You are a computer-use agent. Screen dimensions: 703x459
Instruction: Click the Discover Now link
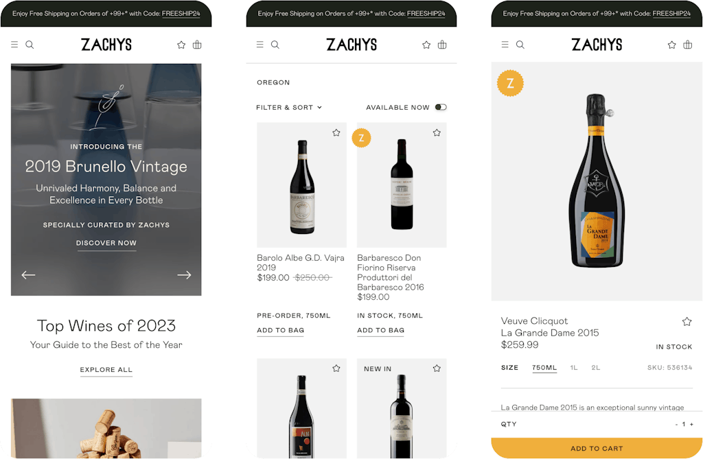tap(106, 243)
